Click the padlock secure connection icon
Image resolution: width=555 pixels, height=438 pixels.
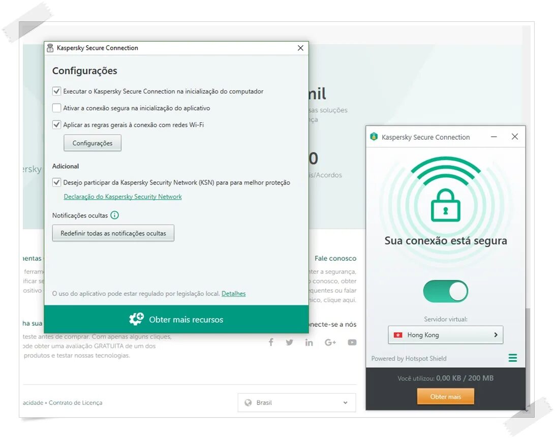pos(446,205)
